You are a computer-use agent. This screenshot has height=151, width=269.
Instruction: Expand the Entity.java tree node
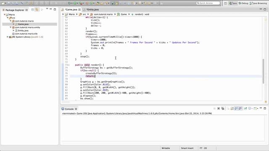click(x=13, y=31)
